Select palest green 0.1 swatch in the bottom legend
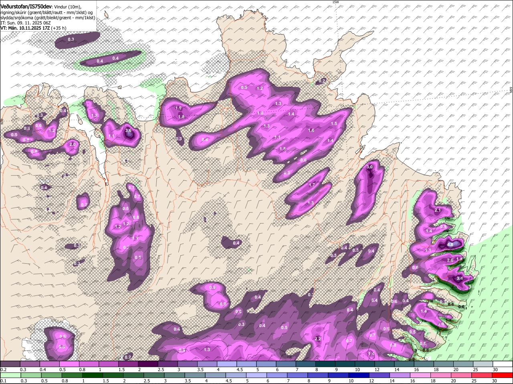The width and height of the screenshot is (513, 384). click(10, 375)
